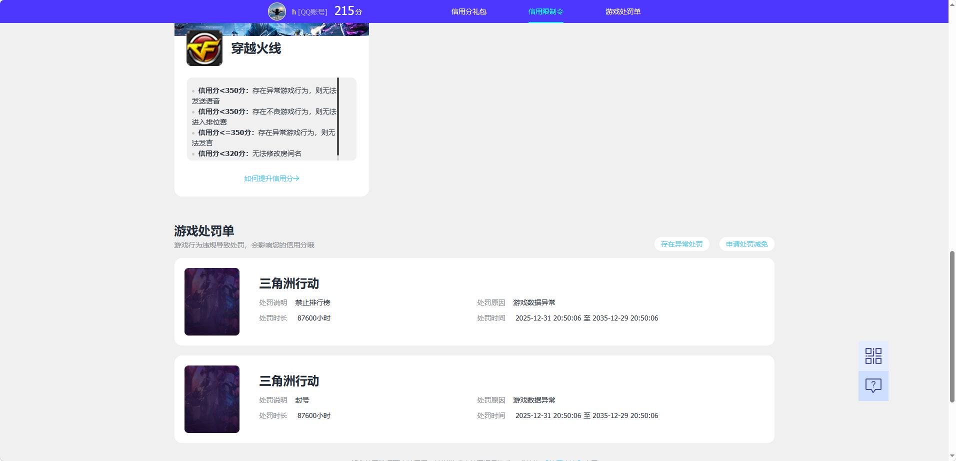Click the credit rules inner scrollbar
The height and width of the screenshot is (461, 956).
pyautogui.click(x=338, y=116)
